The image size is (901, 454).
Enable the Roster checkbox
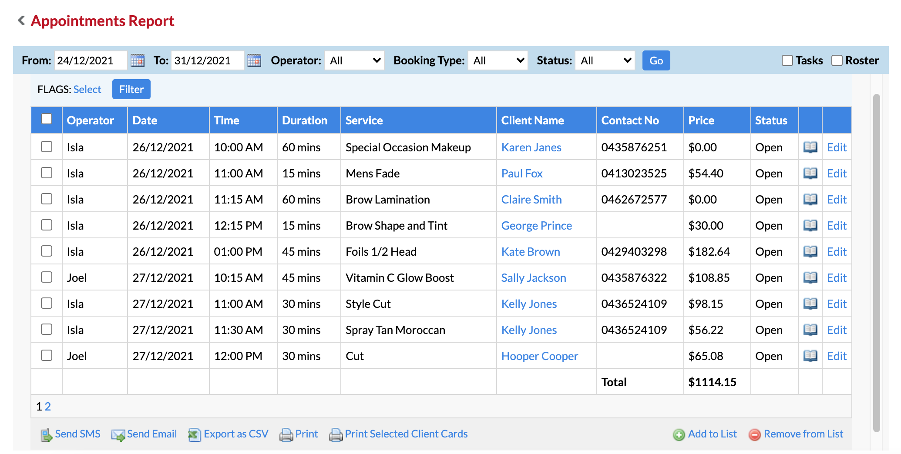[837, 60]
